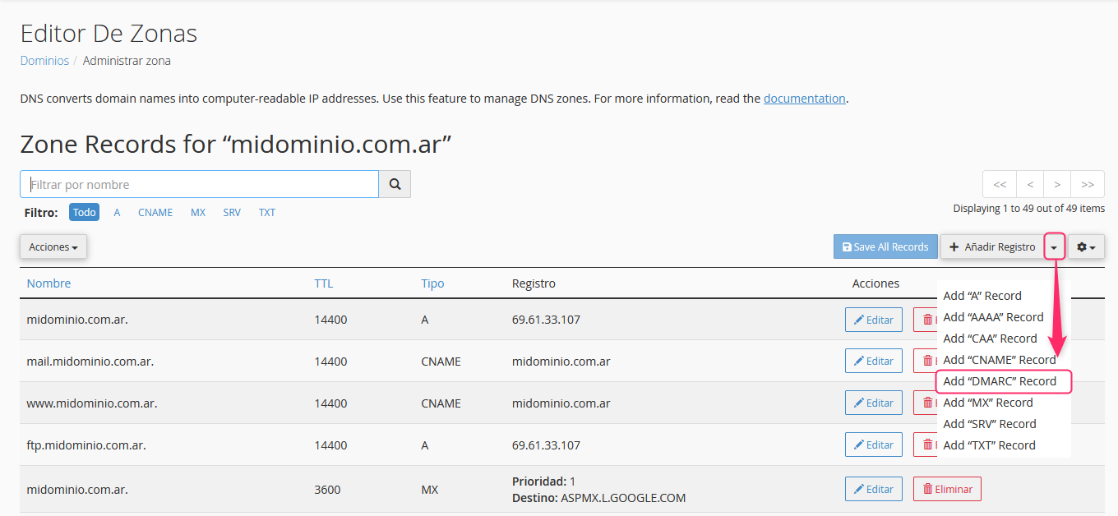This screenshot has width=1118, height=516.
Task: Toggle the arrow beside Añadir Registro
Action: [1054, 246]
